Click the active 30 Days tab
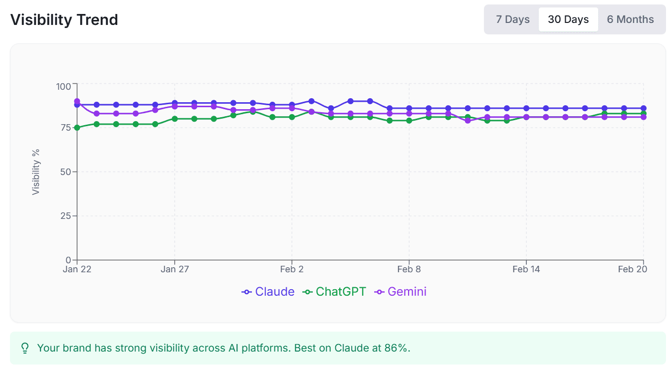 click(568, 19)
